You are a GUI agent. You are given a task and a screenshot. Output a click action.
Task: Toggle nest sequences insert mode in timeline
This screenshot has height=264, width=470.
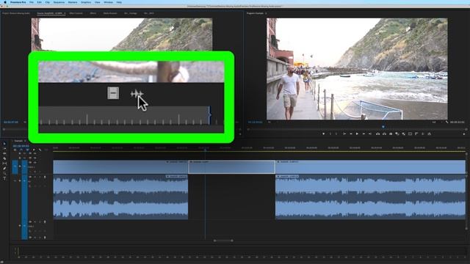15,150
